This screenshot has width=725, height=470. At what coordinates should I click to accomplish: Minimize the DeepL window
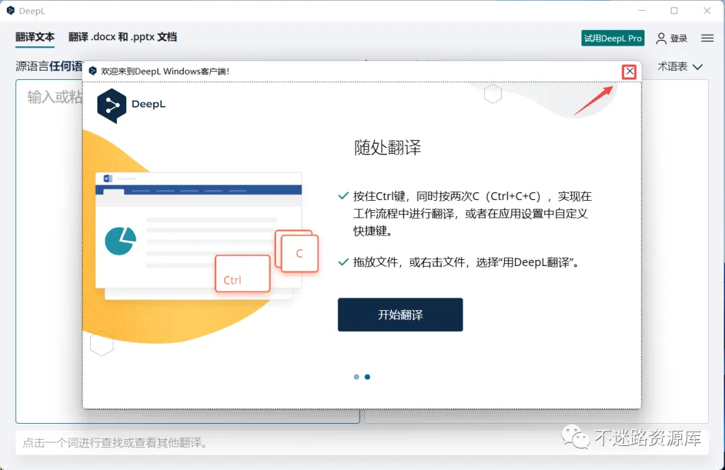pos(641,11)
